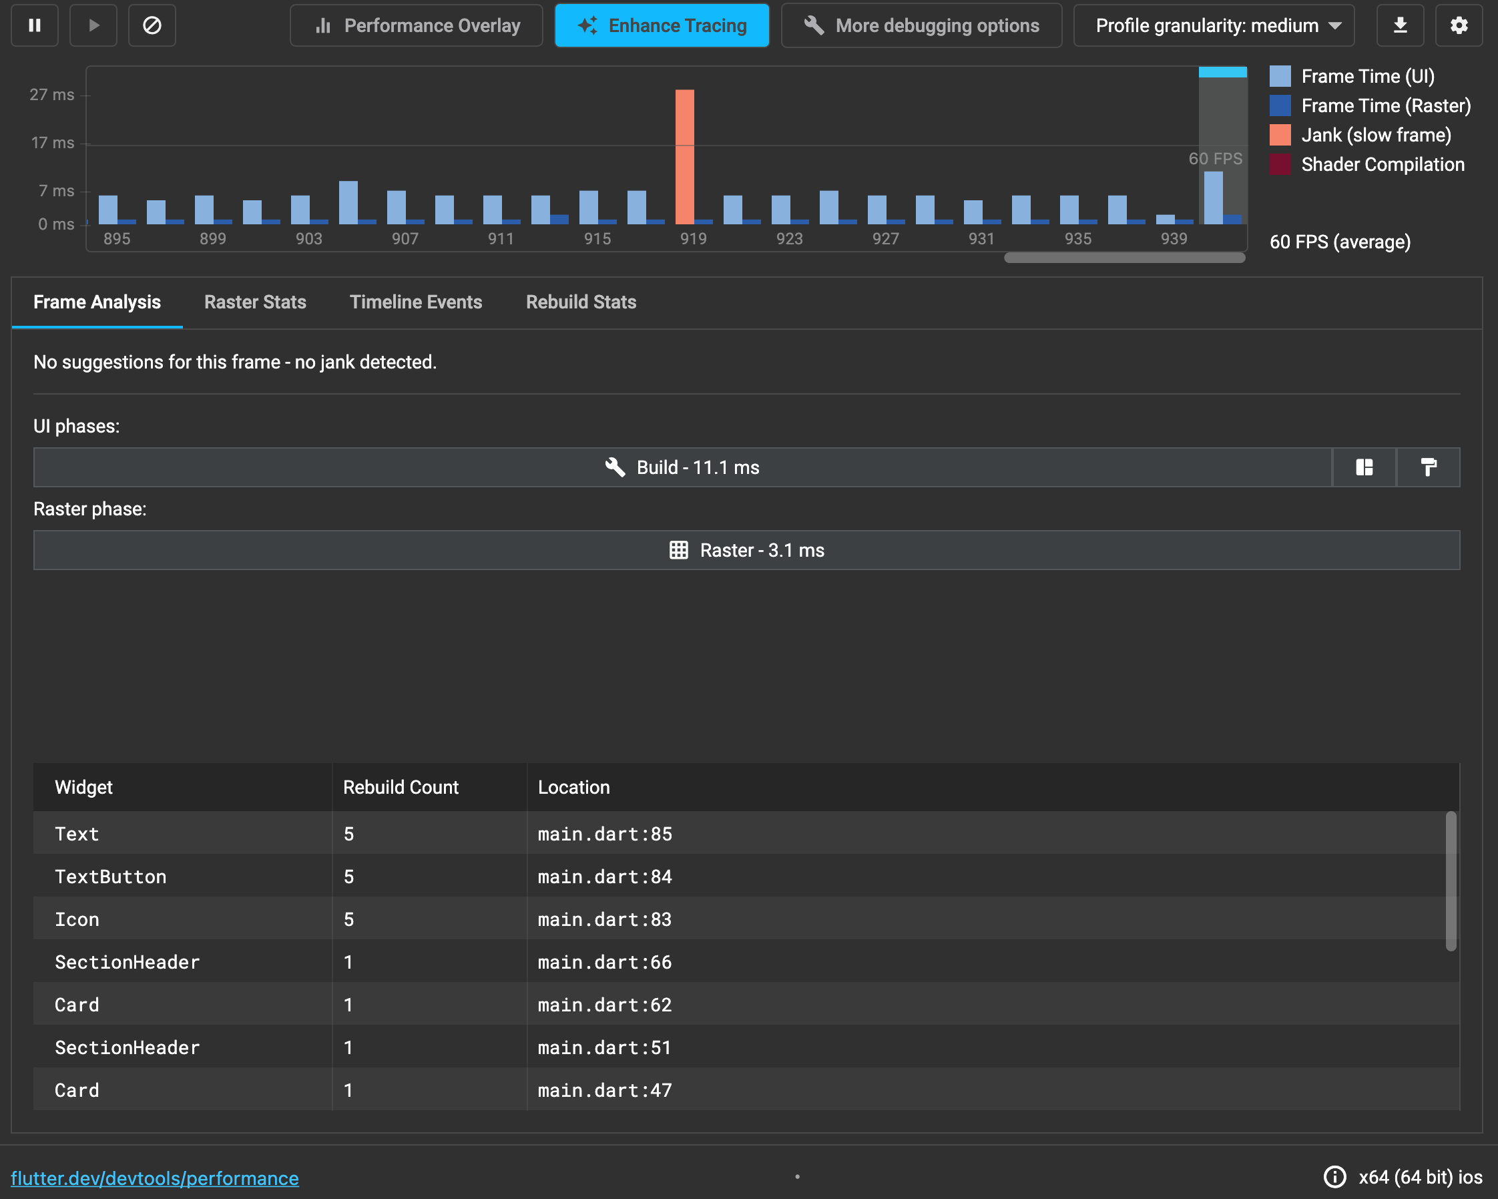
Task: Open the Rebuild Stats tab
Action: click(x=581, y=302)
